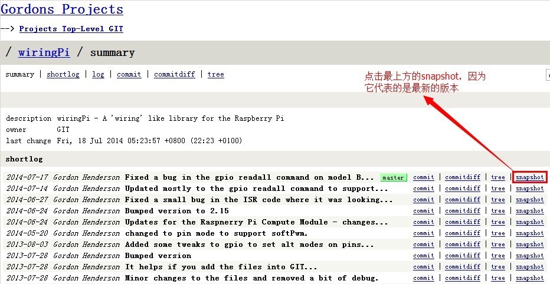Viewport: 550px width, 284px height.
Task: Click the 2014-07-17 date cell
Action: (27, 177)
